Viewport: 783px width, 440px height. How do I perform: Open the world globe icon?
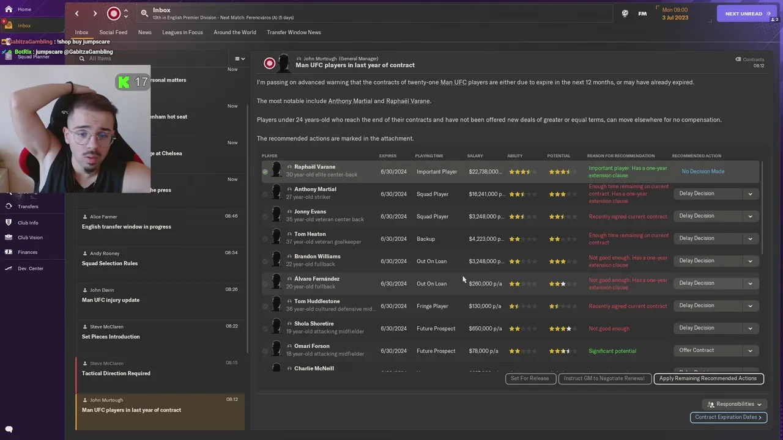625,13
